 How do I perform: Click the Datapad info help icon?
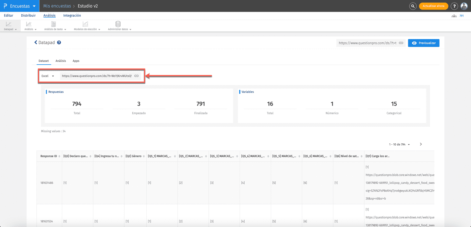pos(59,43)
